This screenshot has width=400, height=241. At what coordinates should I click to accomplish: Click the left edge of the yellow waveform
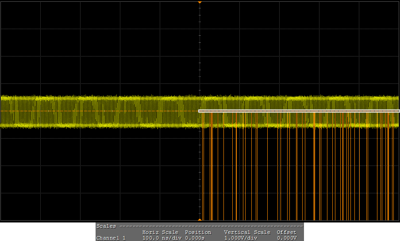click(x=2, y=111)
